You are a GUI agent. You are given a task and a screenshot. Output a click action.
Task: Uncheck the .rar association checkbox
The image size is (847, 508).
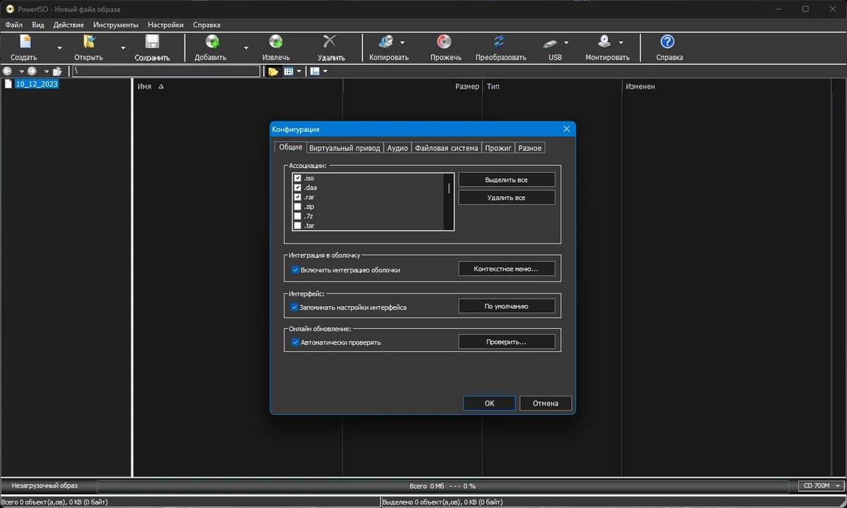click(x=298, y=198)
